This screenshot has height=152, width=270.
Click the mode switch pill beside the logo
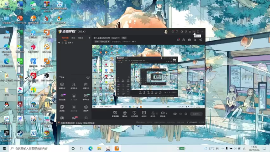tap(81, 31)
